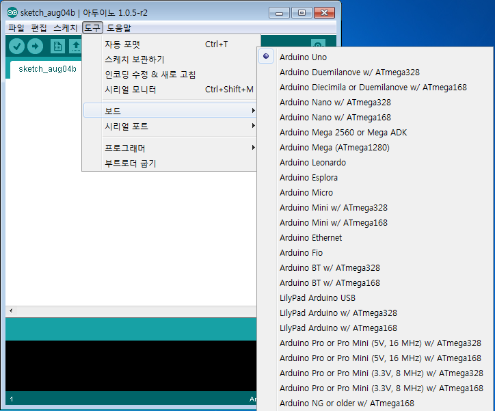
Task: Select the Arduino Uno radio option
Action: point(375,57)
